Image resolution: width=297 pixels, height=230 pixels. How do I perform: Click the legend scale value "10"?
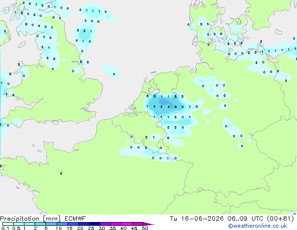point(59,228)
